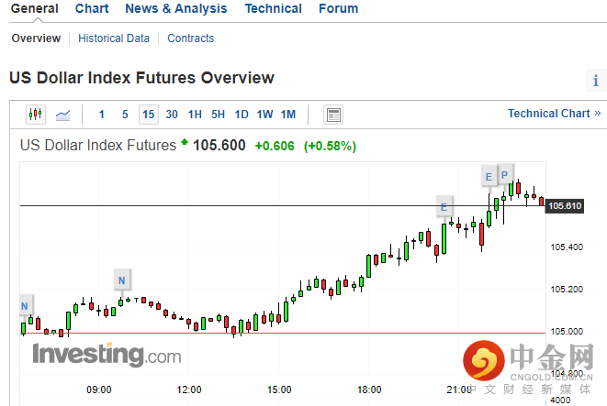Screen dimensions: 607x406
Task: Open the Technical Chart link
Action: [554, 114]
